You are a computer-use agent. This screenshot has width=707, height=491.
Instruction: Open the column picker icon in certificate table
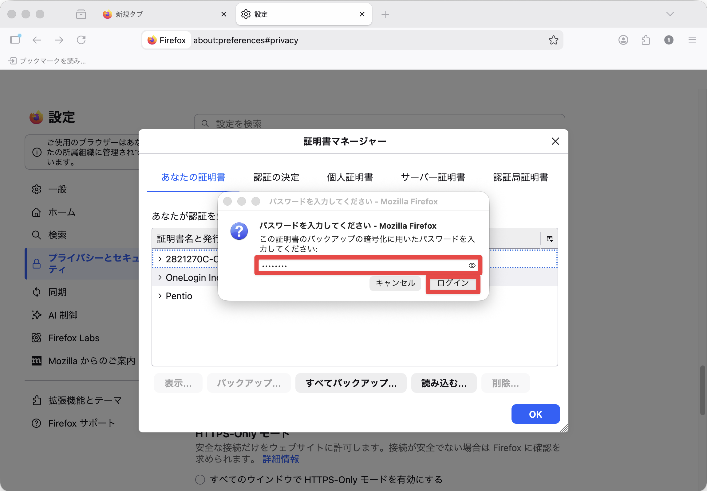click(x=550, y=238)
